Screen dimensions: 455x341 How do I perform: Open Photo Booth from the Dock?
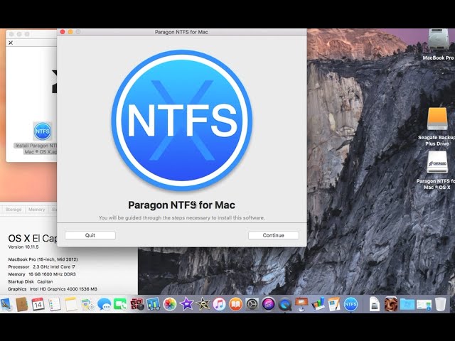137,305
